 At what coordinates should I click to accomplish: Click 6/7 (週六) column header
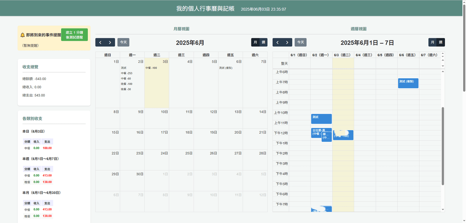tap(430, 55)
